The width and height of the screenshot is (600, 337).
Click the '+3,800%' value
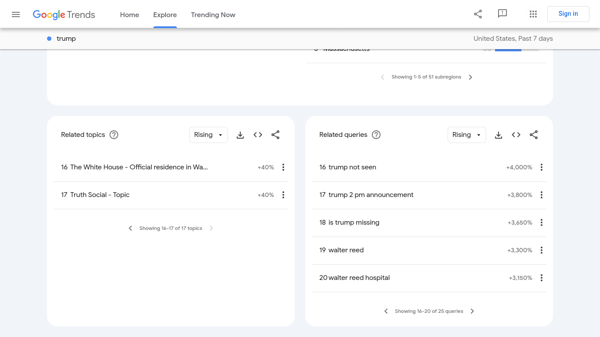click(x=520, y=195)
